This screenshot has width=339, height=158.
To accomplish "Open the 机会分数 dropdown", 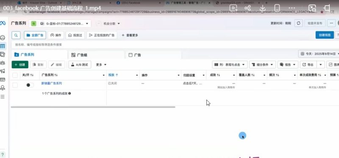I will [x=111, y=23].
